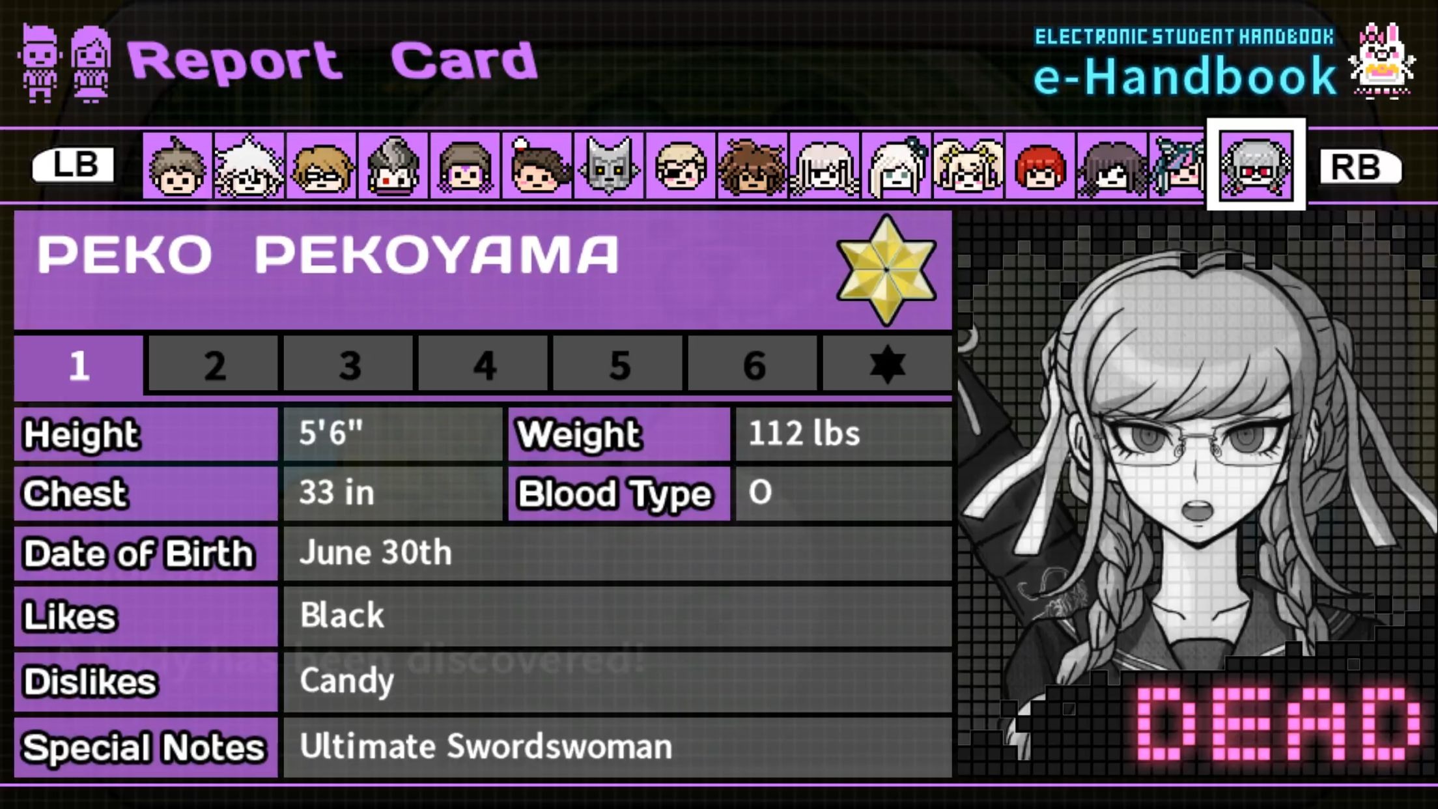Select the white spiky-haired Nagito avatar

click(x=249, y=165)
